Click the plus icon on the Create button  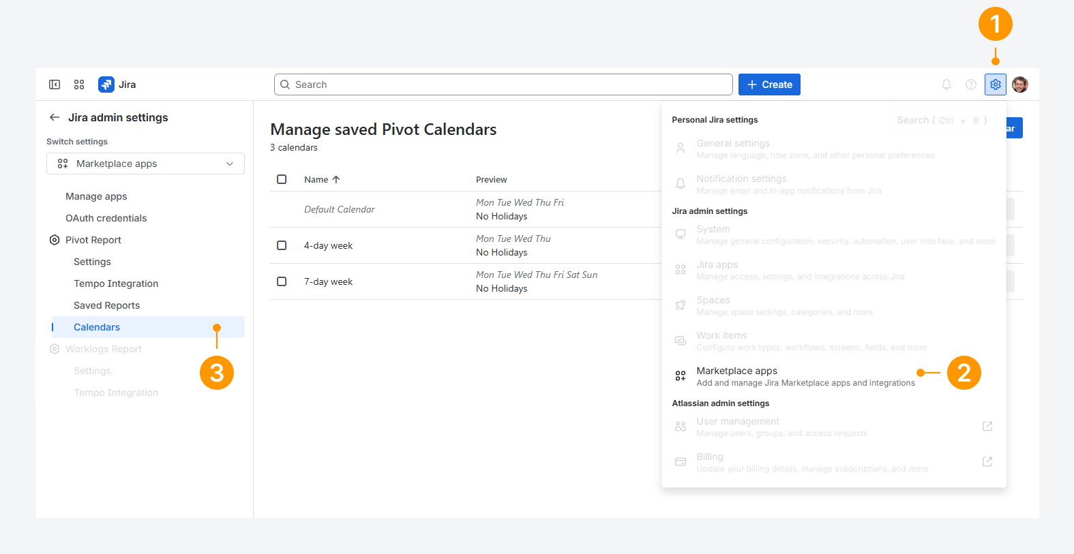pyautogui.click(x=752, y=84)
